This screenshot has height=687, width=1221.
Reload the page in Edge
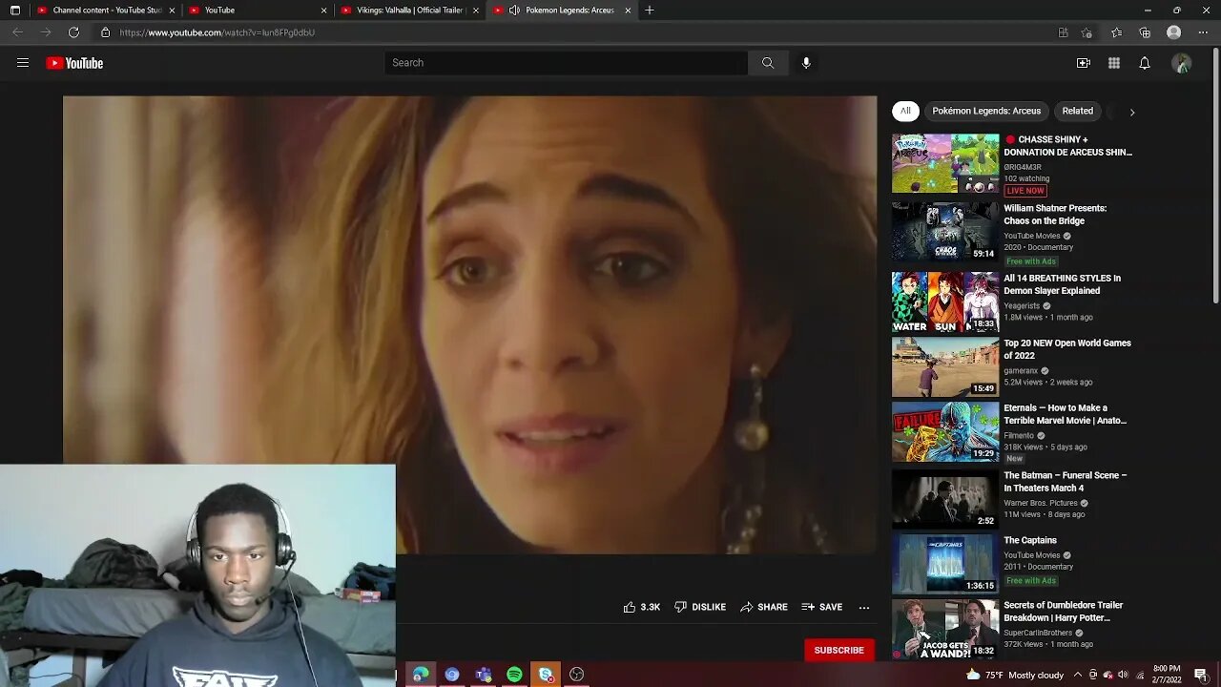click(73, 32)
